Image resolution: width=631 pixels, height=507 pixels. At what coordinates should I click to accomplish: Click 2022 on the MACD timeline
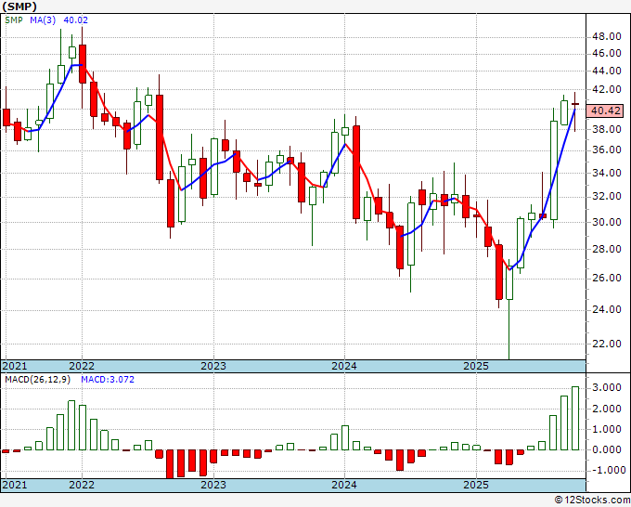coord(82,485)
